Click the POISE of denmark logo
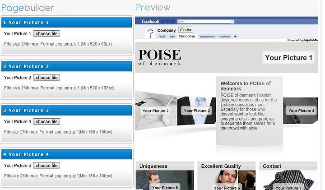This screenshot has width=325, height=190. click(x=160, y=57)
